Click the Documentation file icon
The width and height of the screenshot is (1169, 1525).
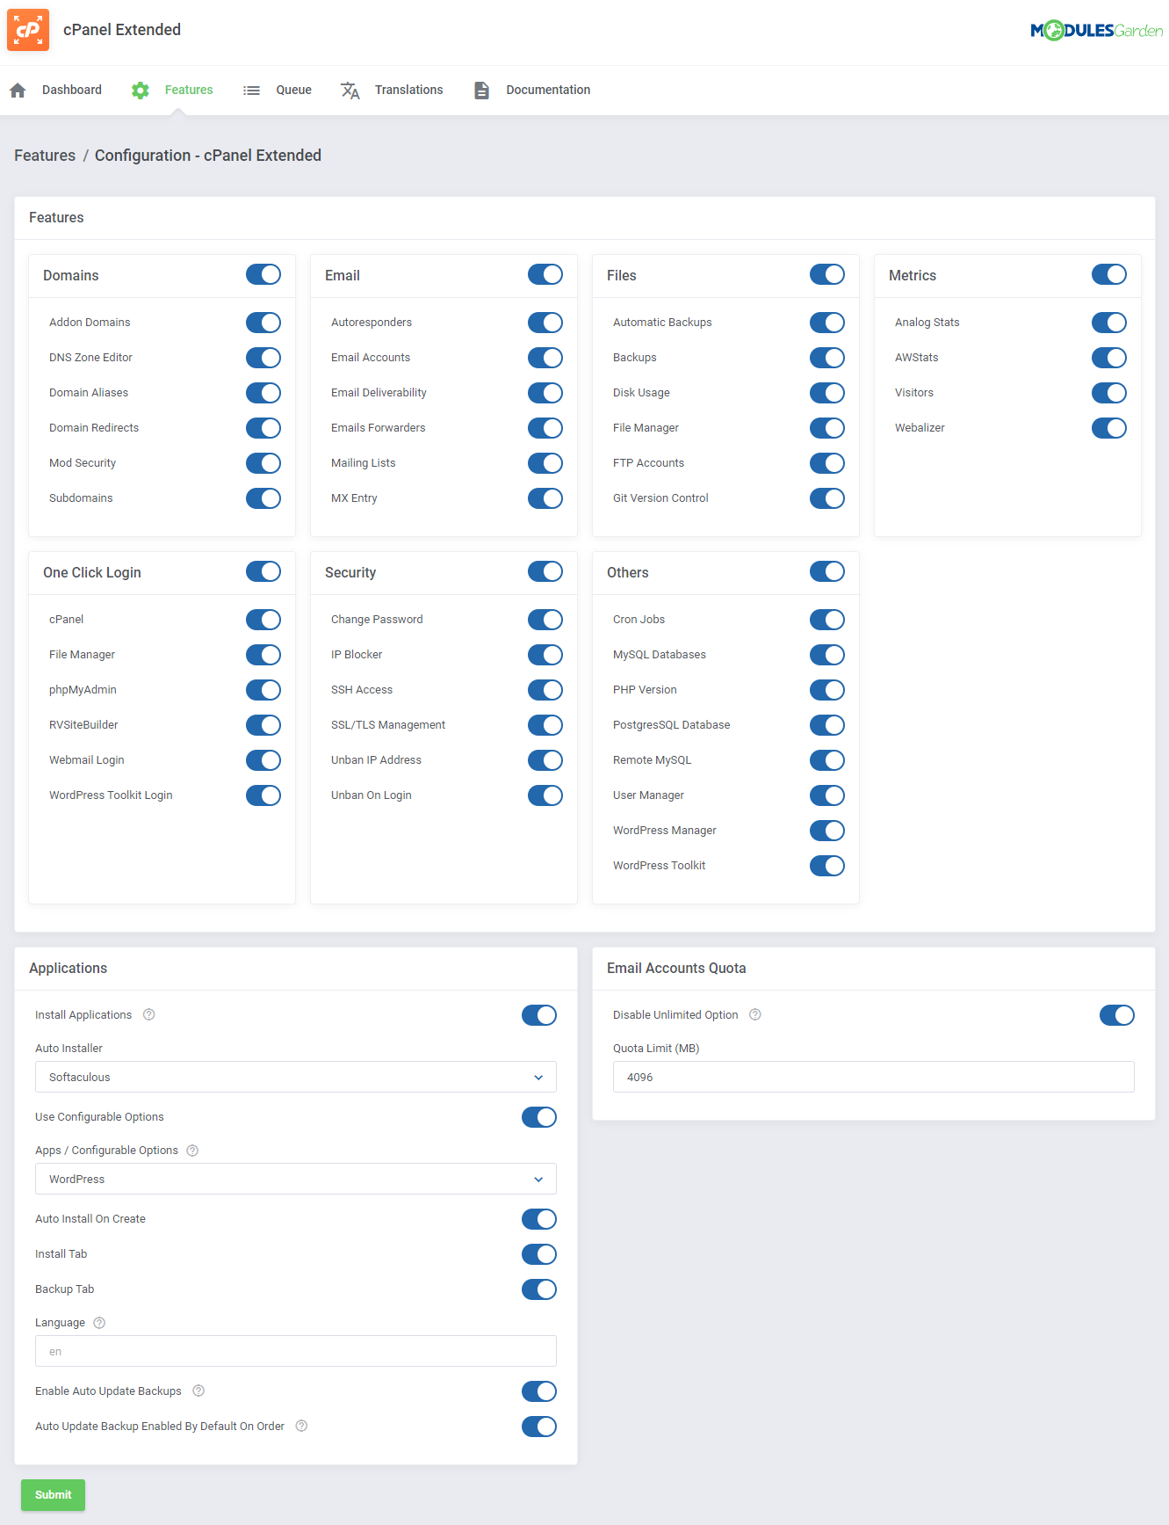coord(481,90)
